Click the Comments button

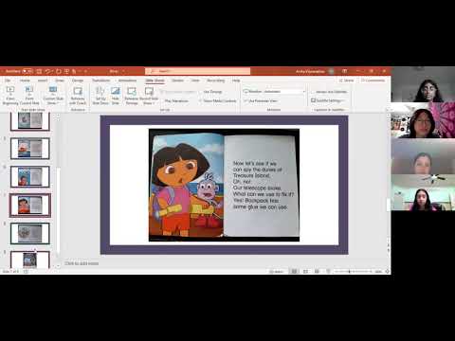tap(373, 81)
